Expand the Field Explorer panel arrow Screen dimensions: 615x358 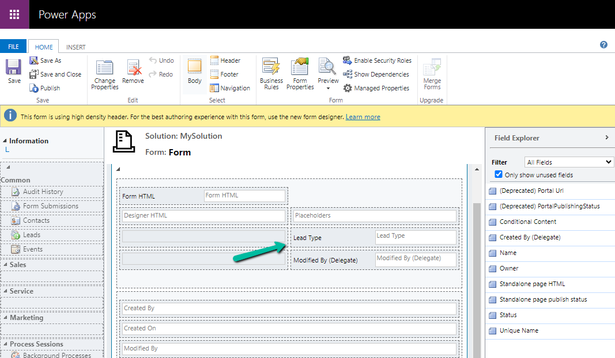coord(606,138)
